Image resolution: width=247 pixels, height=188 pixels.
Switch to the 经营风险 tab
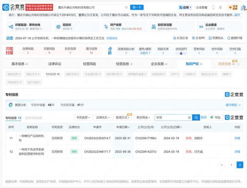(x=90, y=64)
